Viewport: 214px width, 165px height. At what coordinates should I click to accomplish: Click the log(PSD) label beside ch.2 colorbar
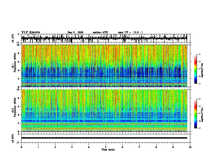tap(202, 115)
